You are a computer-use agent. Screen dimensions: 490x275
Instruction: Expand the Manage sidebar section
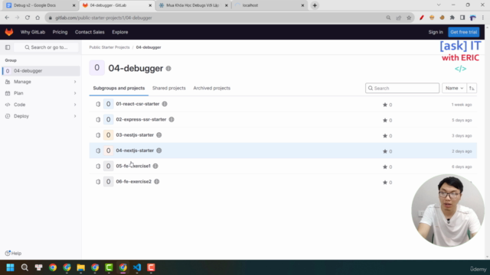[x=41, y=82]
